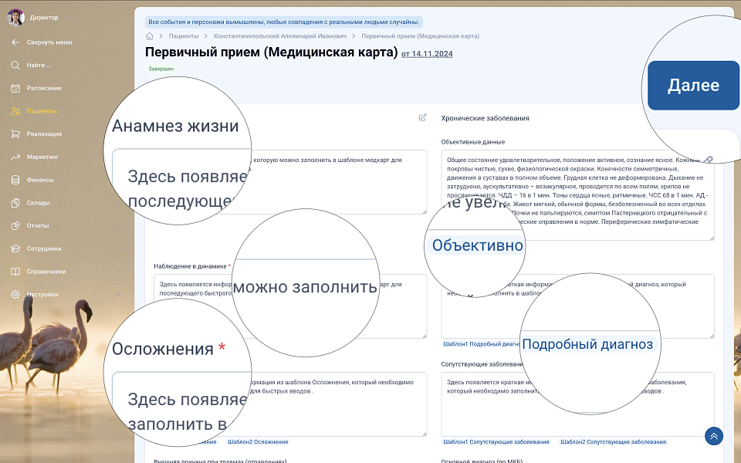Expand the Склады sidebar section

coord(118,203)
